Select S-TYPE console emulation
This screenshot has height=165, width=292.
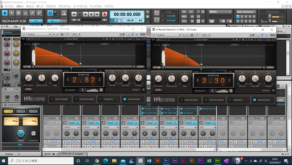8,111
